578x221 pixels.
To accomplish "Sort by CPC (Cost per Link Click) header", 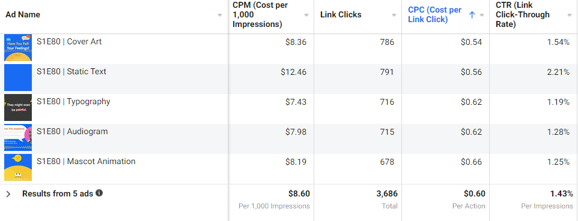I will coord(434,15).
